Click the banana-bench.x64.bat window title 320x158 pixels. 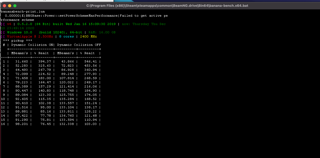167,6
